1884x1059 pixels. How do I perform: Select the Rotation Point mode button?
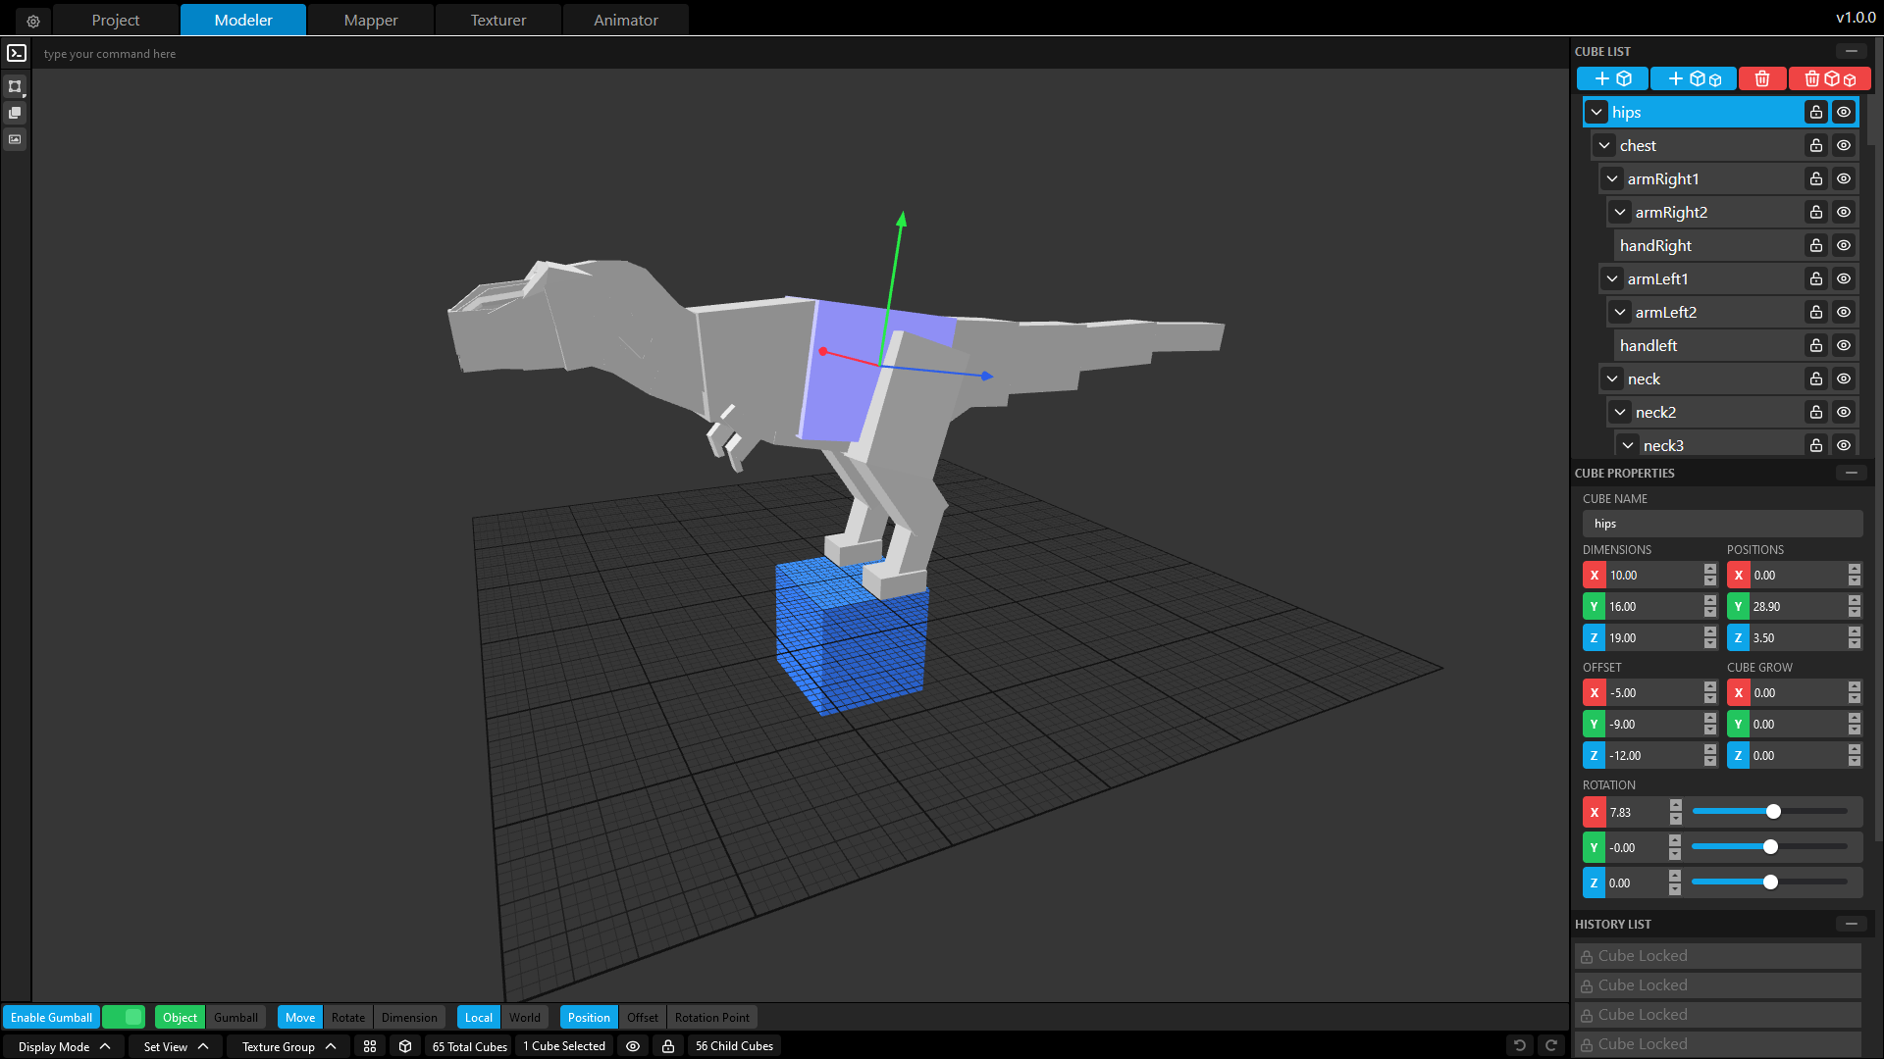pos(711,1017)
